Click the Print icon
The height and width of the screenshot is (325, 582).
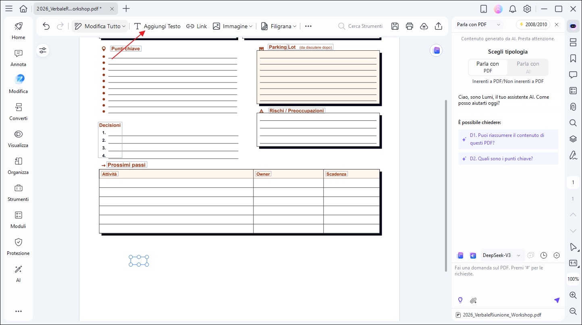pyautogui.click(x=409, y=26)
